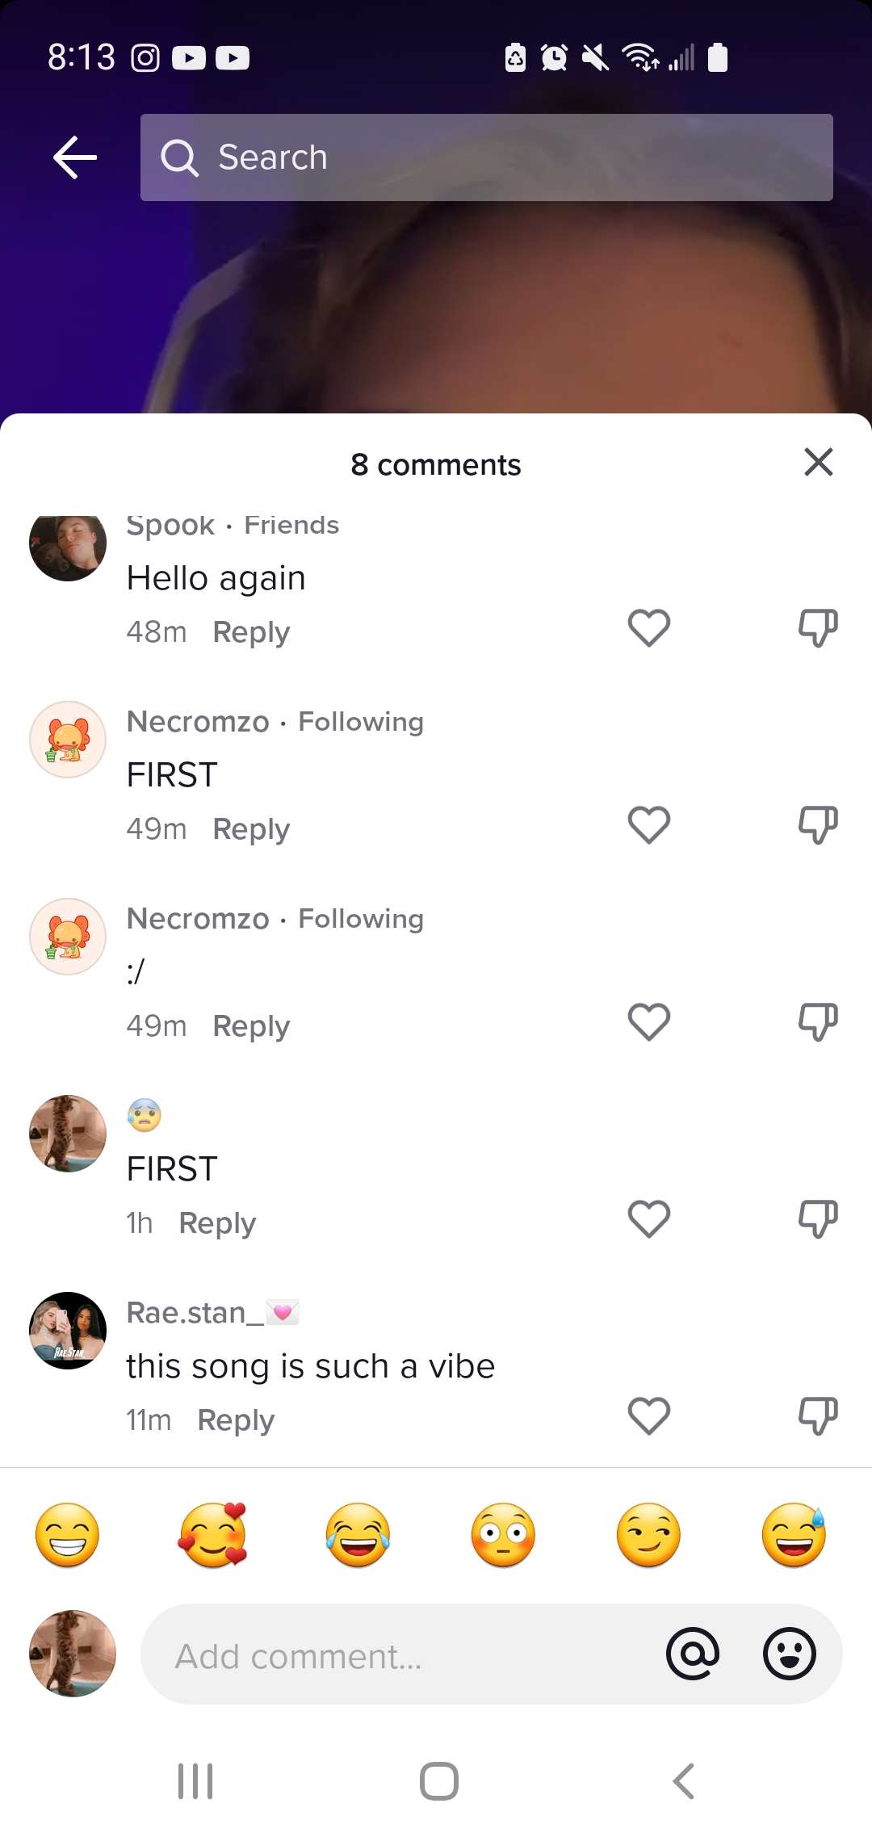
Task: Like Spook's 'Hello again' comment
Action: pos(649,627)
